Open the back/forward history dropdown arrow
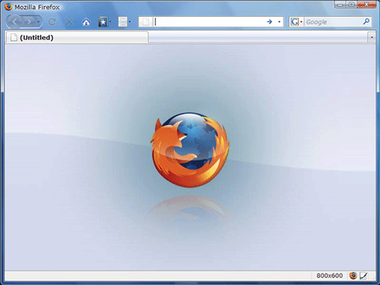Image resolution: width=380 pixels, height=285 pixels. [x=38, y=22]
